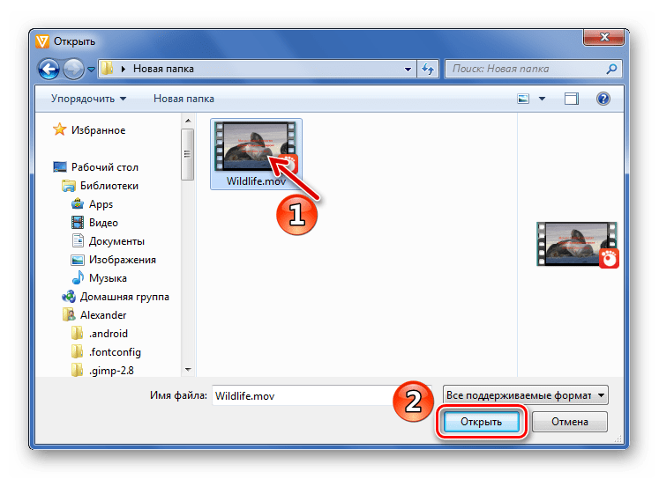Open 'Документы' library
The width and height of the screenshot is (659, 479).
(x=116, y=241)
